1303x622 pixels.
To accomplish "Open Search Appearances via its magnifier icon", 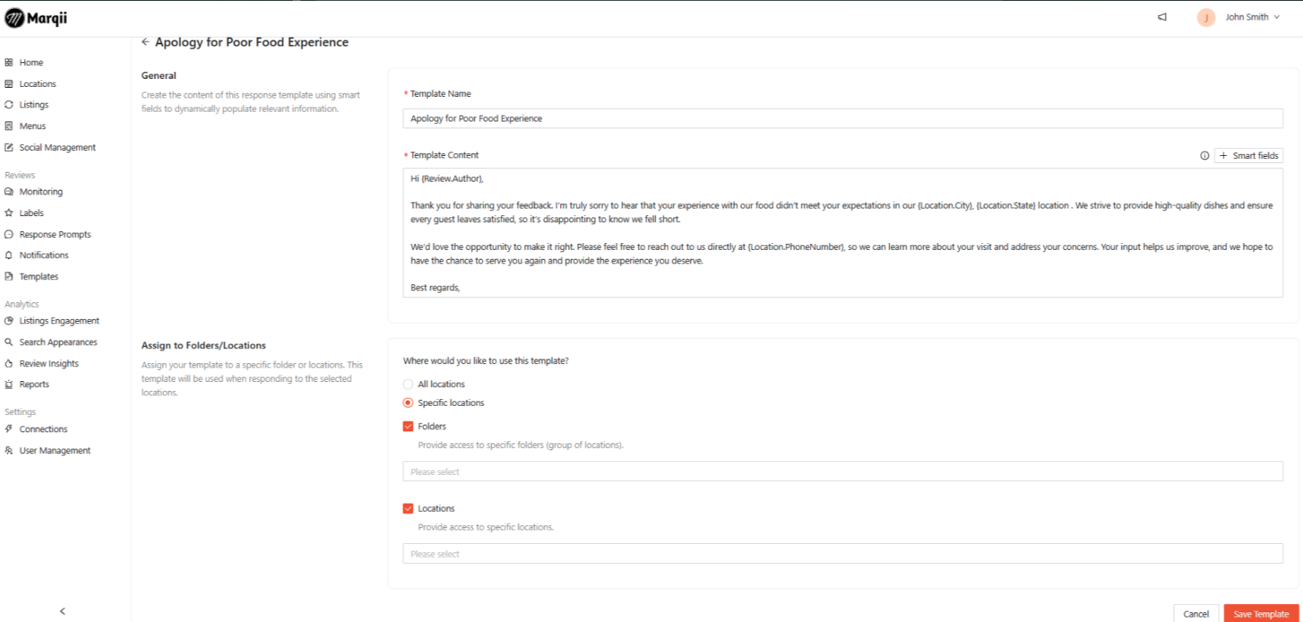I will (x=9, y=342).
